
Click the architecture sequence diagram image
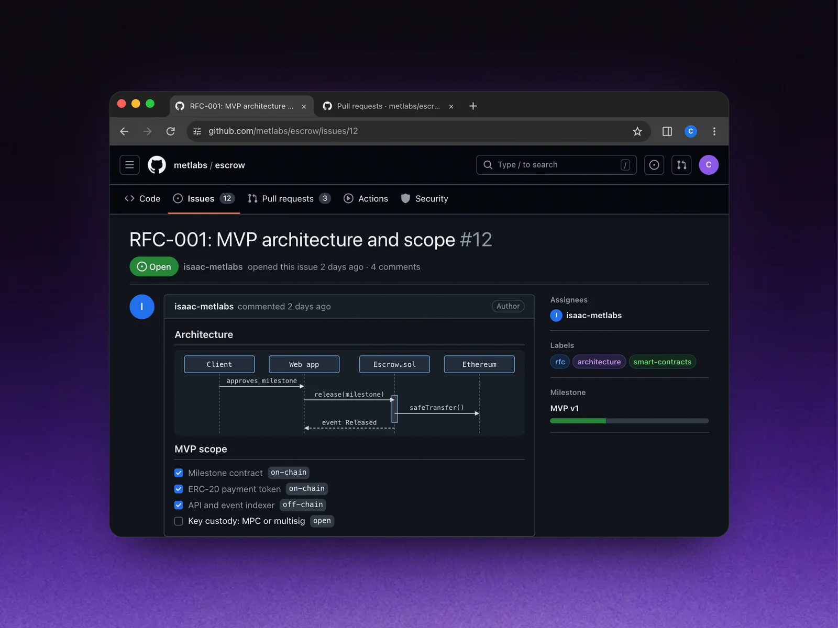pyautogui.click(x=349, y=393)
